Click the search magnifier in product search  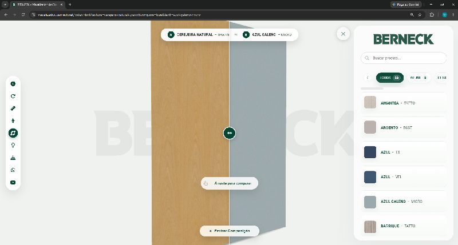click(367, 58)
